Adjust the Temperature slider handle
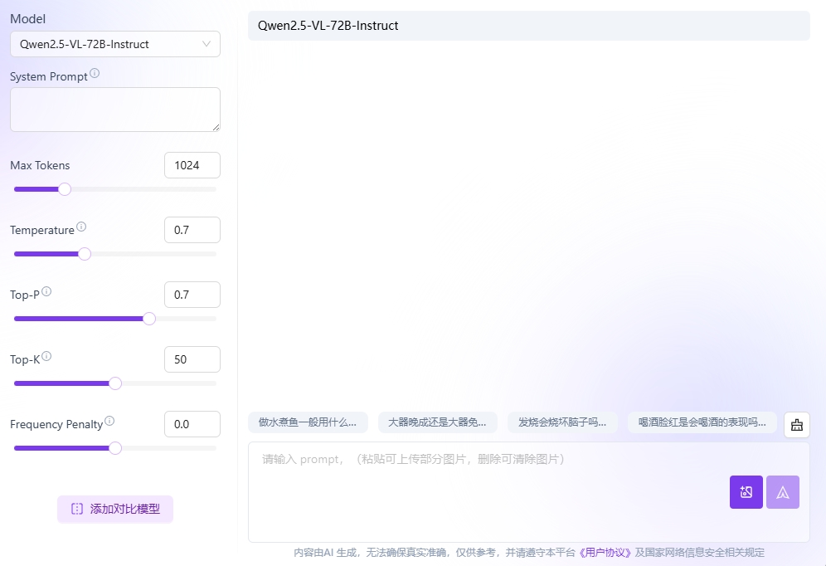Image resolution: width=826 pixels, height=566 pixels. click(x=85, y=254)
